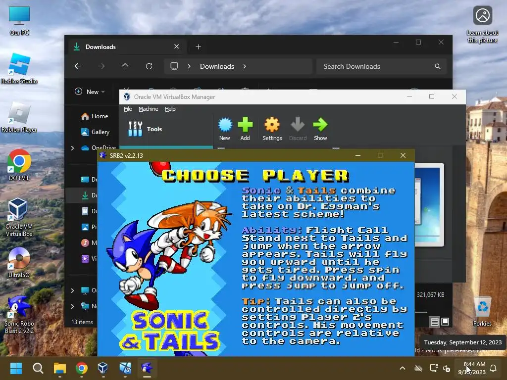Select the Downloads sidebar shortcut with green arrow
This screenshot has height=380, width=507.
click(85, 195)
